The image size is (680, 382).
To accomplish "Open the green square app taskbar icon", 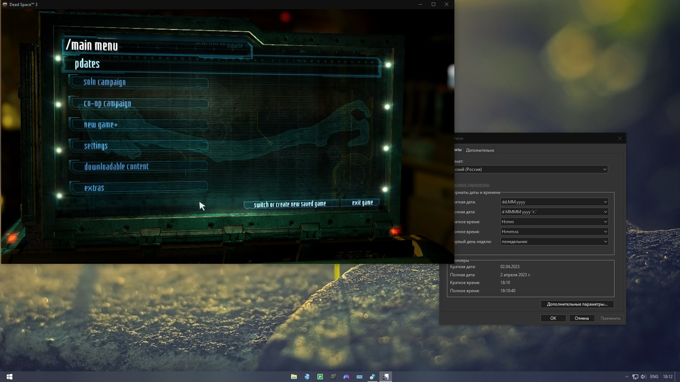I will point(320,377).
